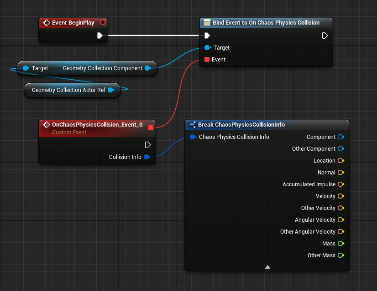Click the custom event execution output pin
Image resolution: width=377 pixels, height=291 pixels.
tap(147, 145)
